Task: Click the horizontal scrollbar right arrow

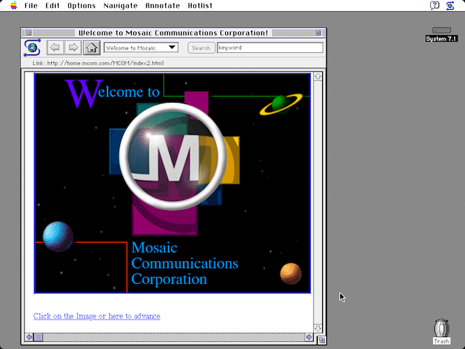Action: pos(309,337)
